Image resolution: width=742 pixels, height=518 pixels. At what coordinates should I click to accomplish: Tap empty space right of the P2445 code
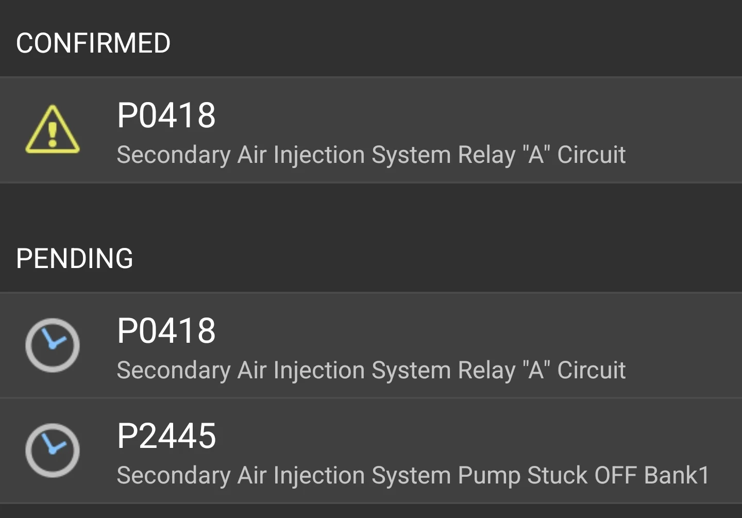coord(464,436)
